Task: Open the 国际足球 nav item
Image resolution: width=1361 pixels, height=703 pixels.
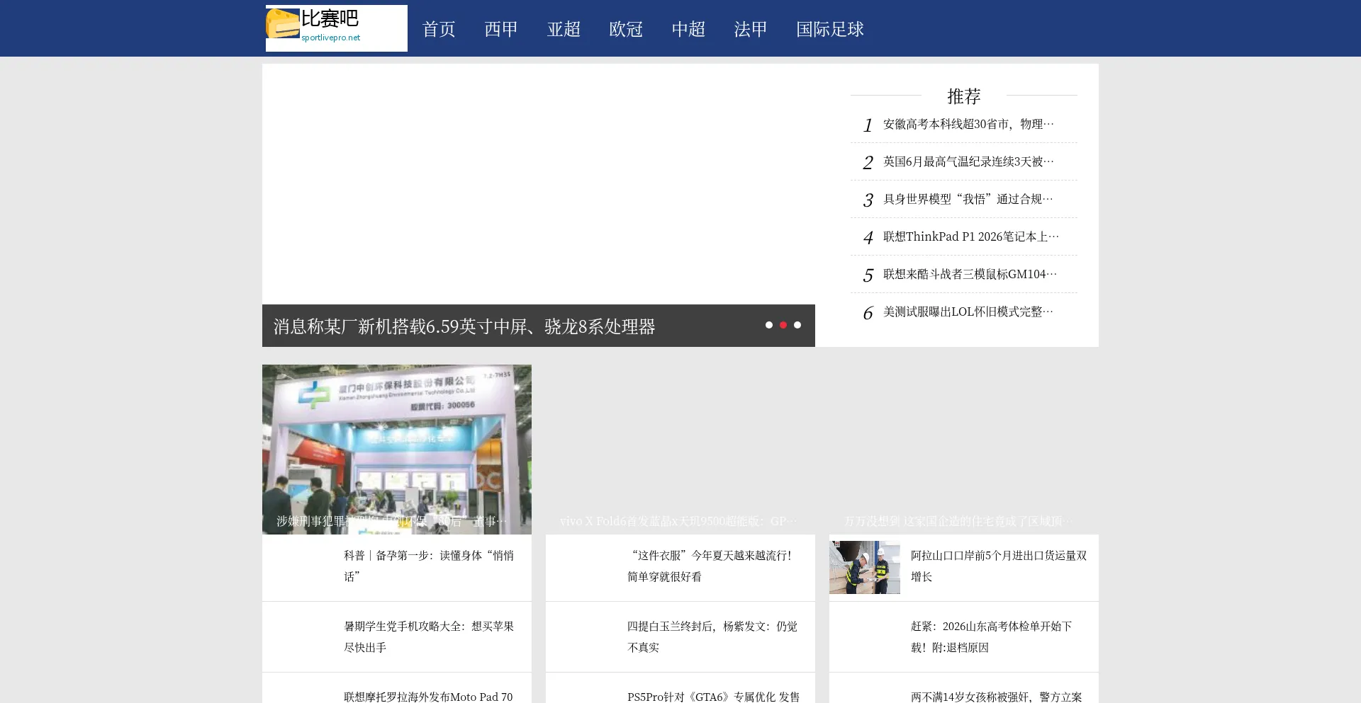Action: 830,29
